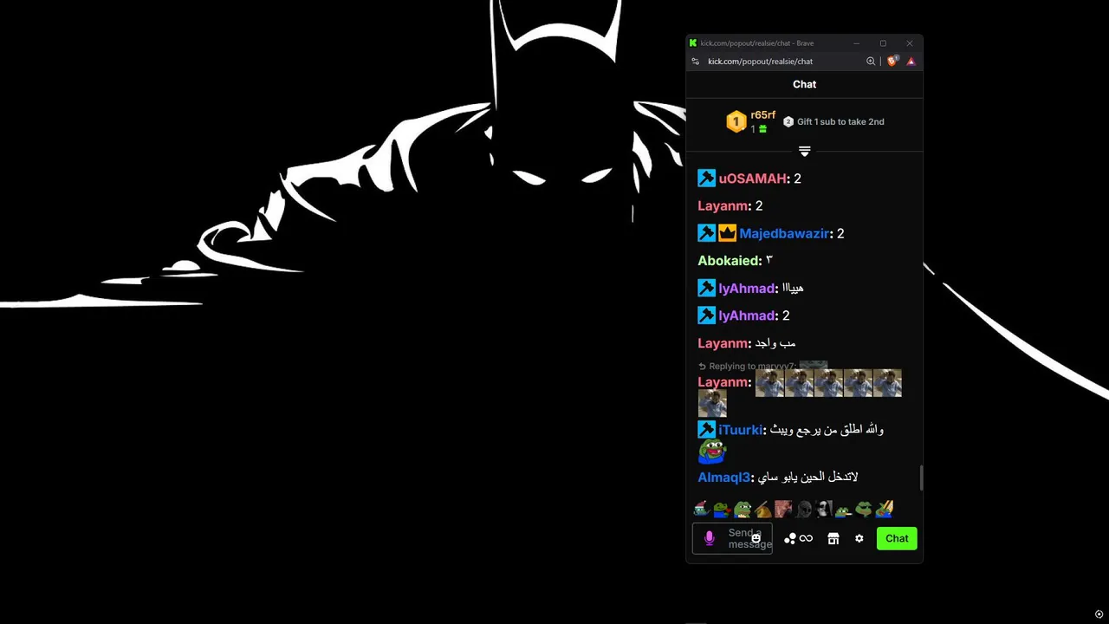Insert the golden hat emote

(762, 509)
